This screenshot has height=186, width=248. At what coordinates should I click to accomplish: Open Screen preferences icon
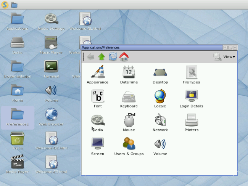tap(98, 144)
